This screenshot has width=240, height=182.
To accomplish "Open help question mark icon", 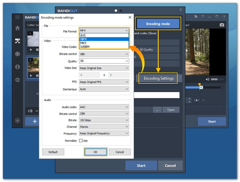I will coord(203,16).
